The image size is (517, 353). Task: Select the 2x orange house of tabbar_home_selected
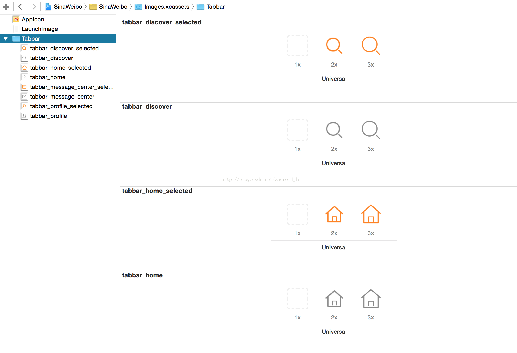[x=334, y=214]
